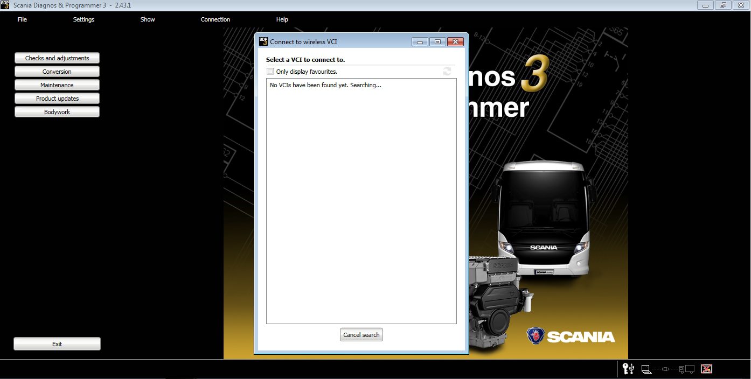
Task: Click the USB key status icon
Action: point(628,369)
